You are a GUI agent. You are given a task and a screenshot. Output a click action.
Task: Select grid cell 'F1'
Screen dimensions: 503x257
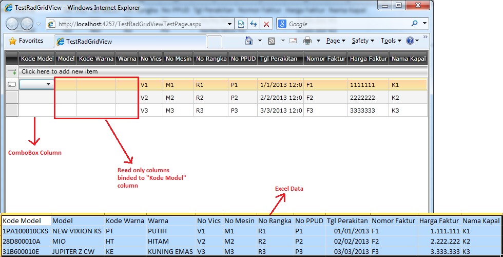click(x=325, y=84)
